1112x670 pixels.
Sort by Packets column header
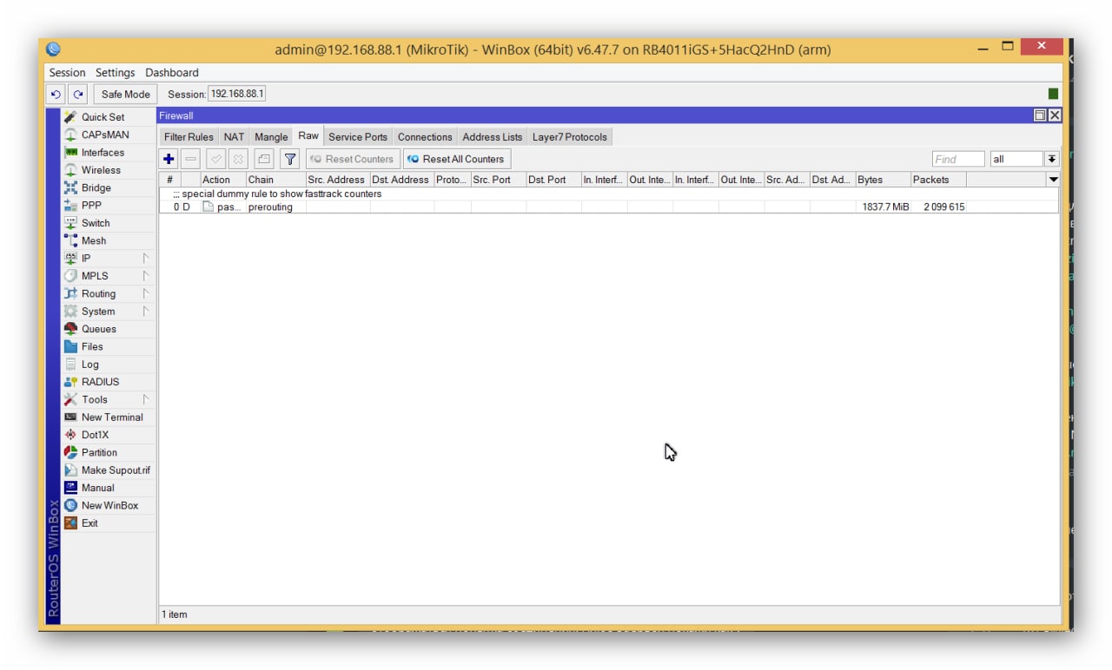pos(938,180)
